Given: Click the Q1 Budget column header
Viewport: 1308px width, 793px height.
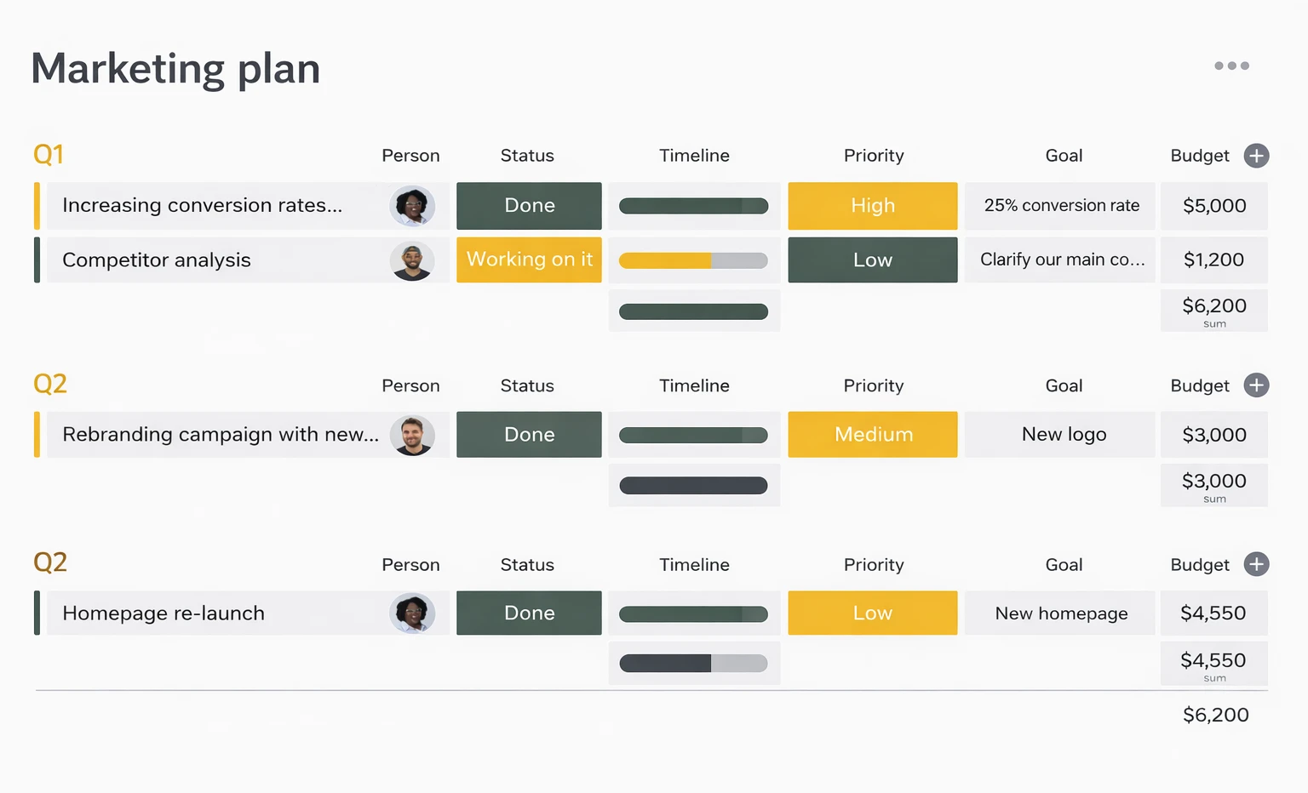Looking at the screenshot, I should pyautogui.click(x=1199, y=156).
